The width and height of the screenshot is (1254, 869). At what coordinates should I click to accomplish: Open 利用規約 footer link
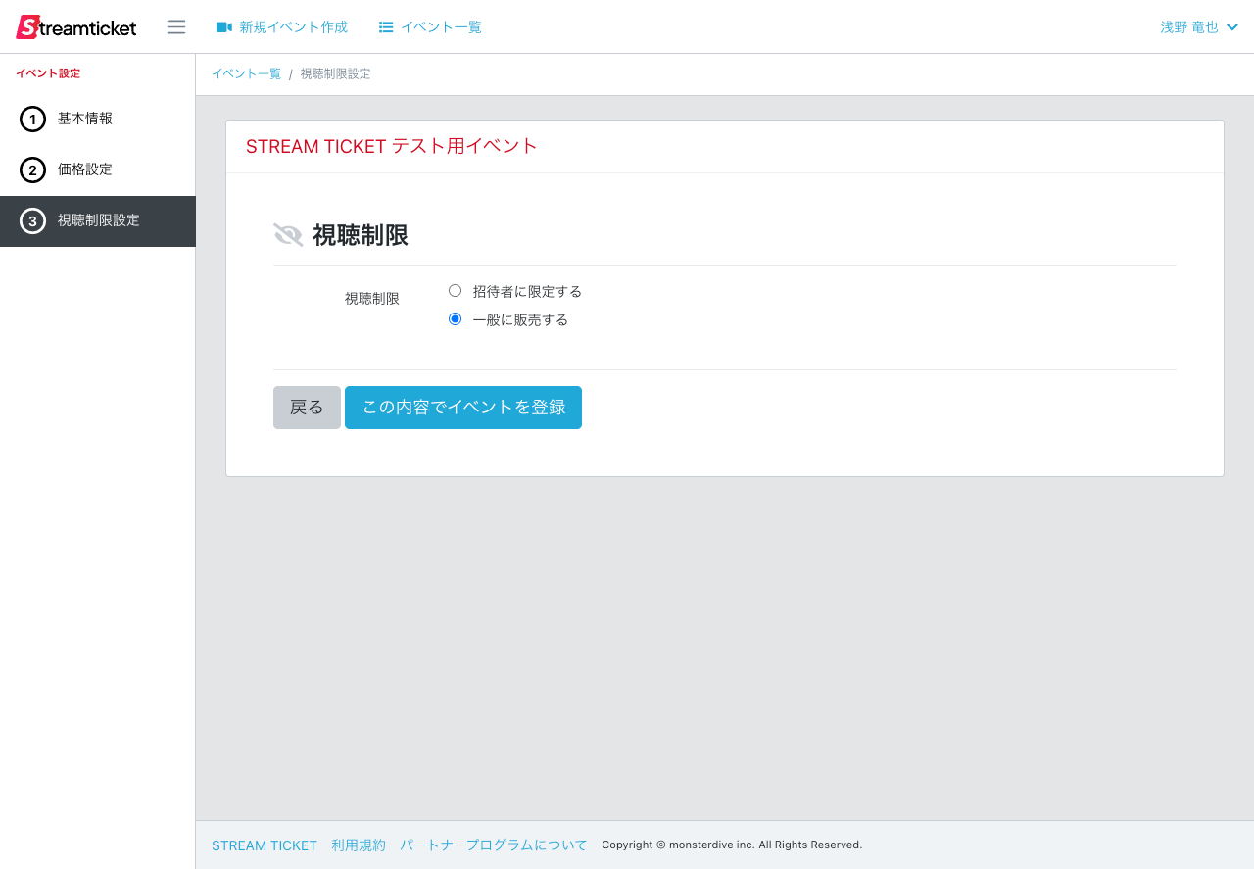pos(359,845)
